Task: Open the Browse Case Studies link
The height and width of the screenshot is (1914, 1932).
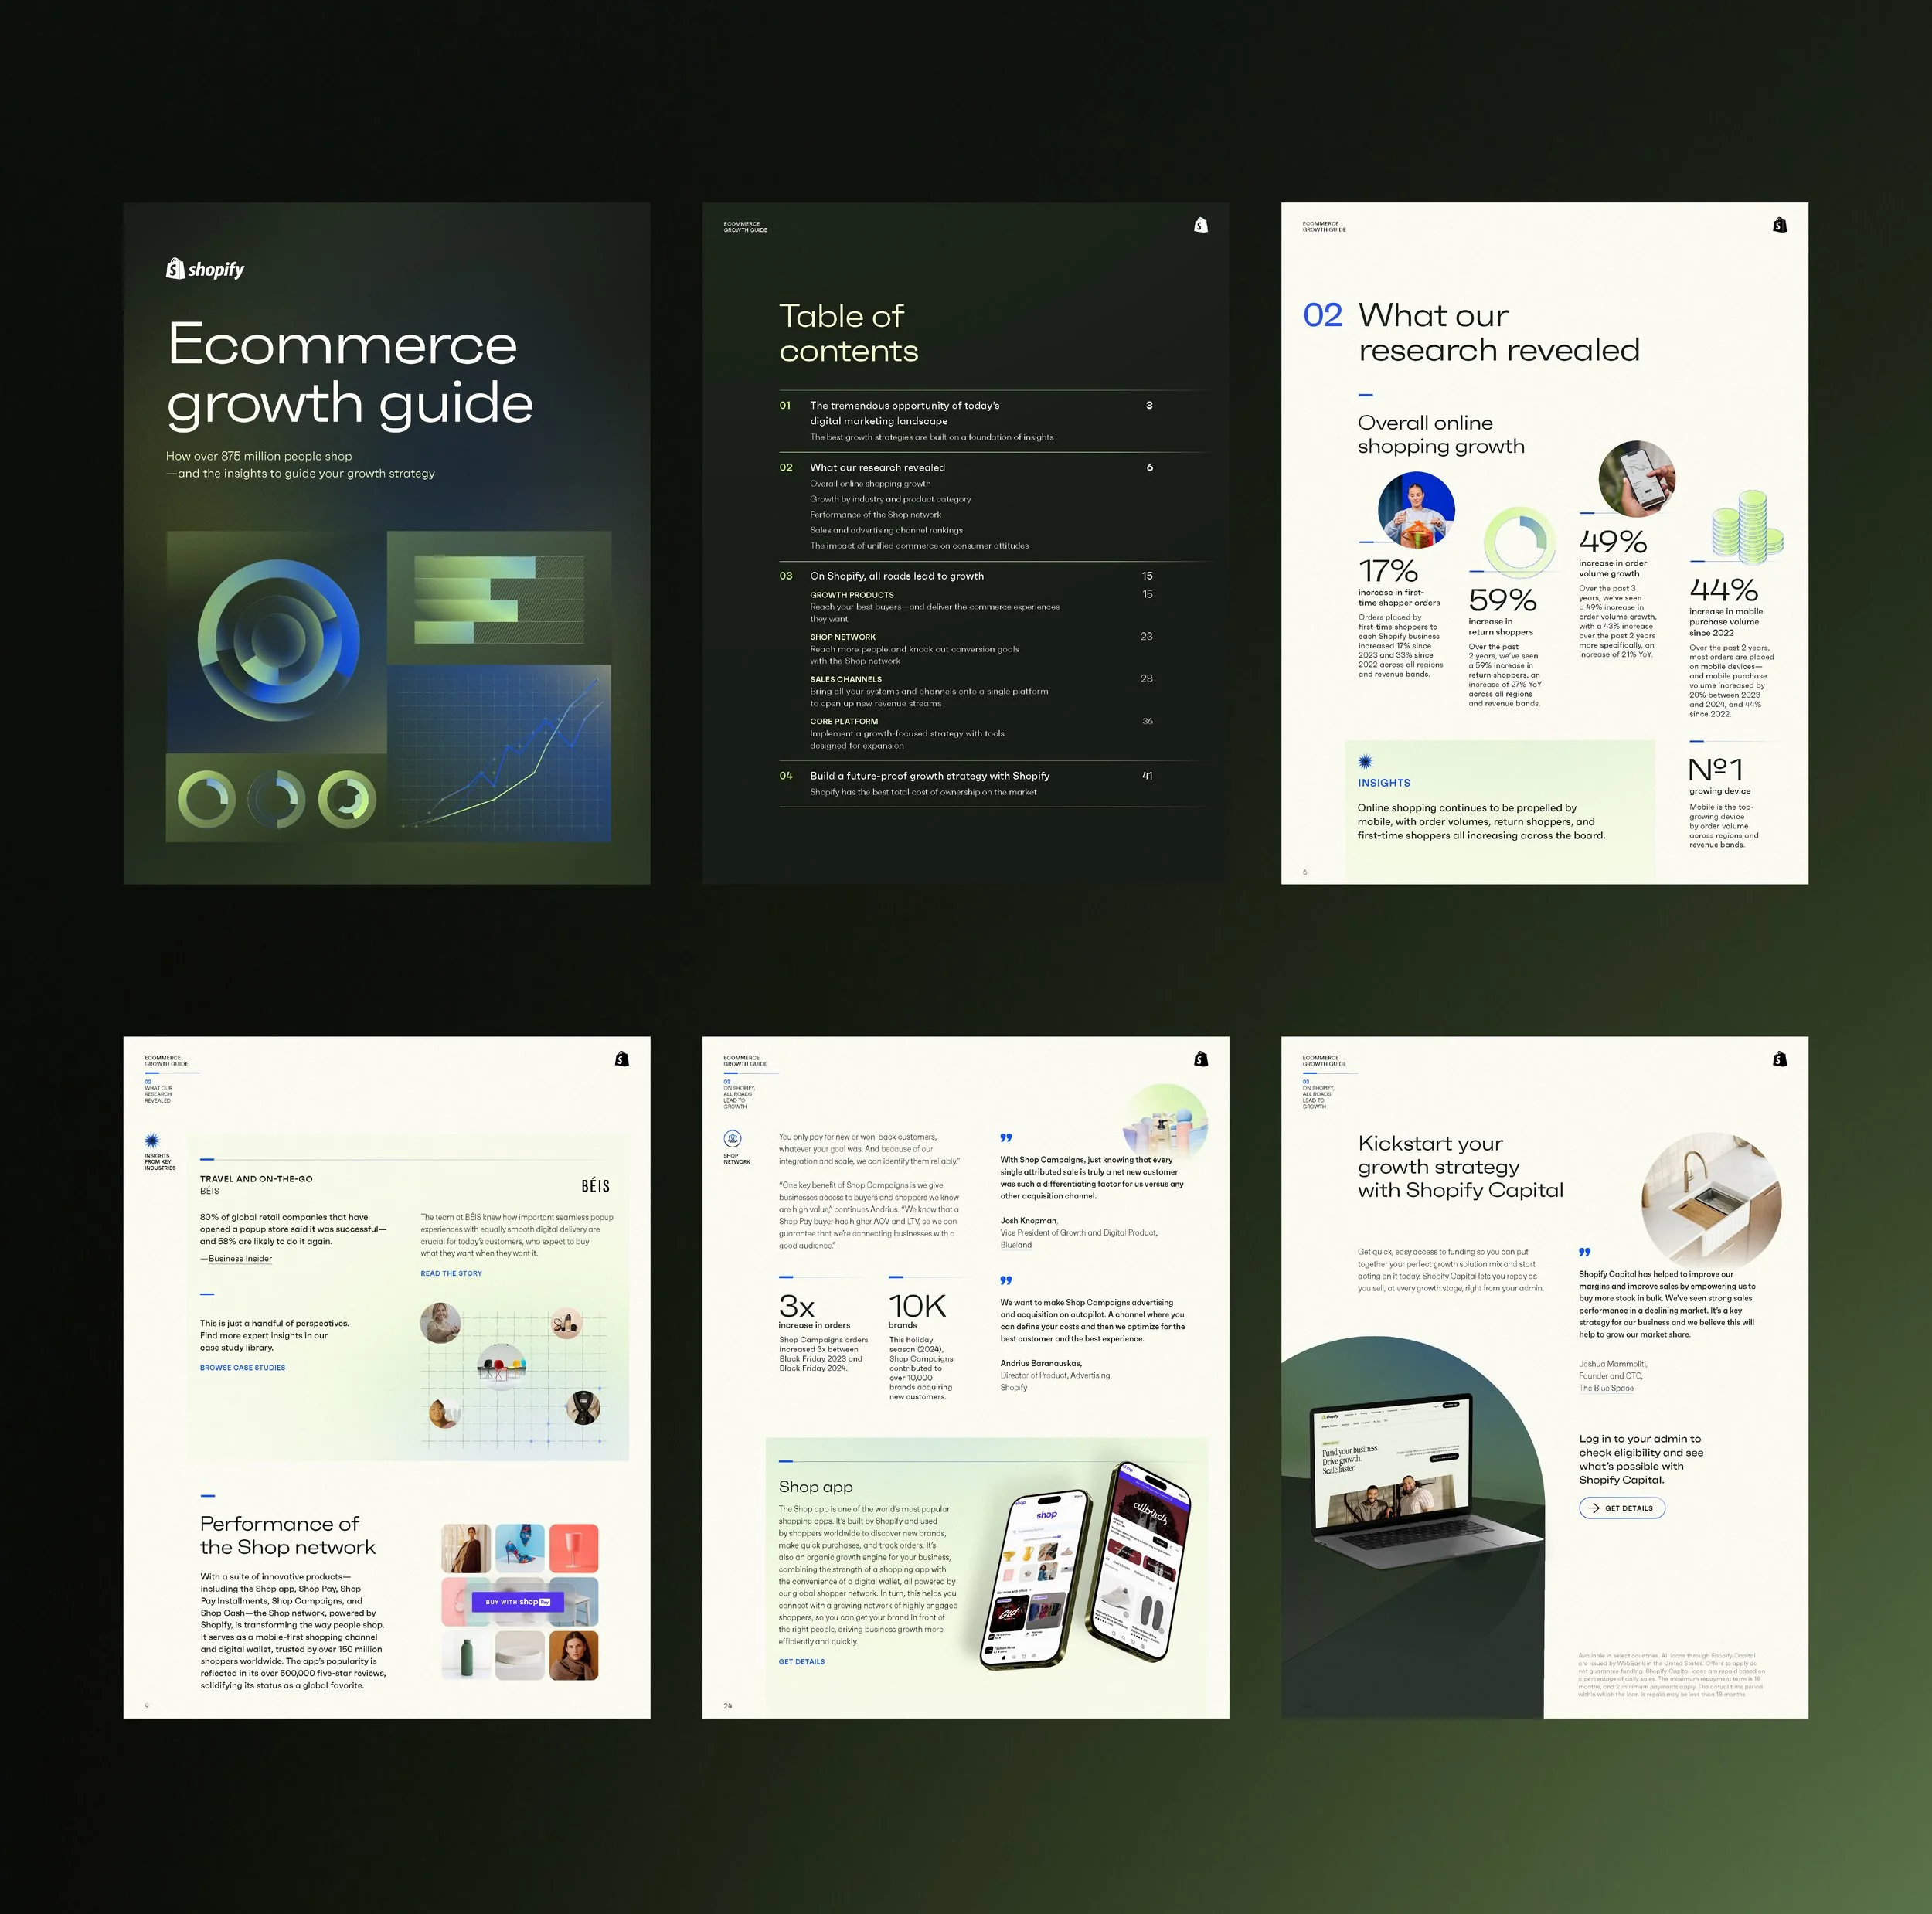Action: pos(242,1367)
